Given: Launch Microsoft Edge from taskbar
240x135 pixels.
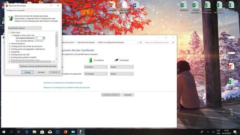Looking at the screenshot, I should pyautogui.click(x=27, y=132).
